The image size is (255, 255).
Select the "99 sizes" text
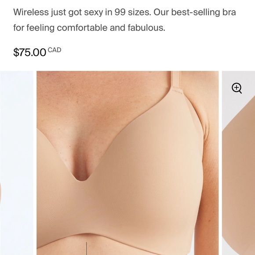pyautogui.click(x=133, y=12)
